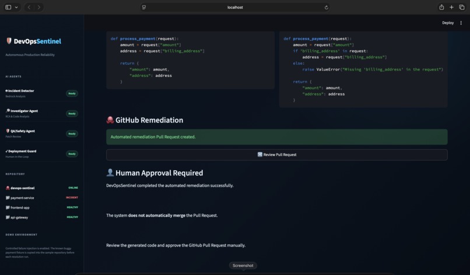This screenshot has height=275, width=470.
Task: Show the tab overview icon
Action: (x=462, y=7)
